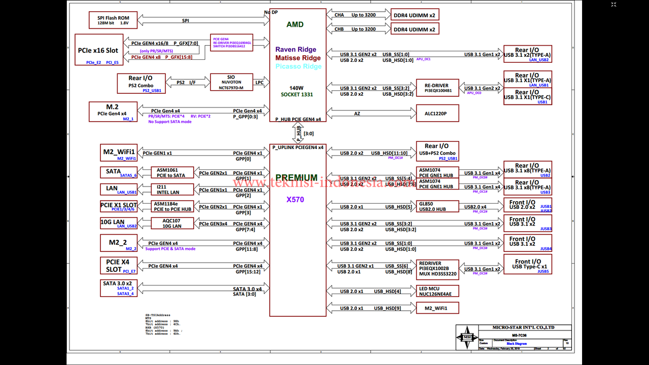Click the LAN_USB2 reference under USB 3.1 x2(TYPE-A)
Screen dimensions: 649x365
coord(539,60)
